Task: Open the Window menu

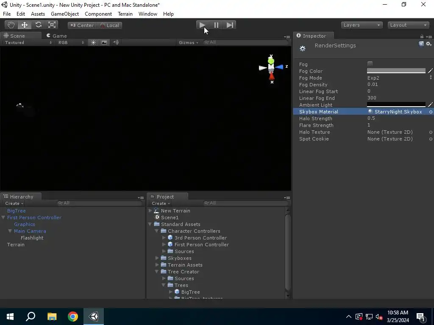Action: click(x=148, y=14)
